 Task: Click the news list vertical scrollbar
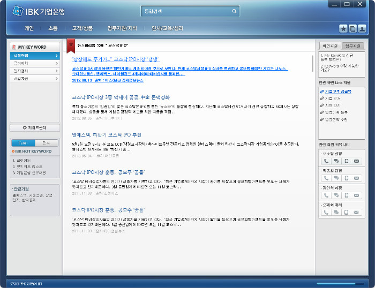tap(313, 63)
